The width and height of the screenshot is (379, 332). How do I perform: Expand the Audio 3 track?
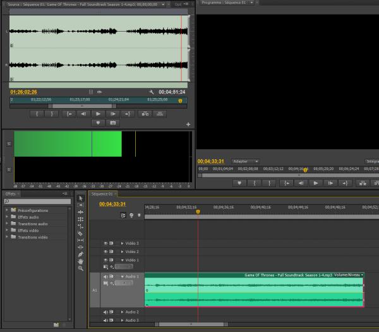coord(122,320)
